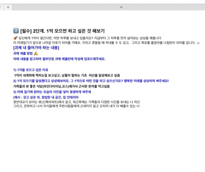The image size is (205, 172).
Task: Click the writing hand emoji after 과제 제출 방법
Action: tap(36, 53)
